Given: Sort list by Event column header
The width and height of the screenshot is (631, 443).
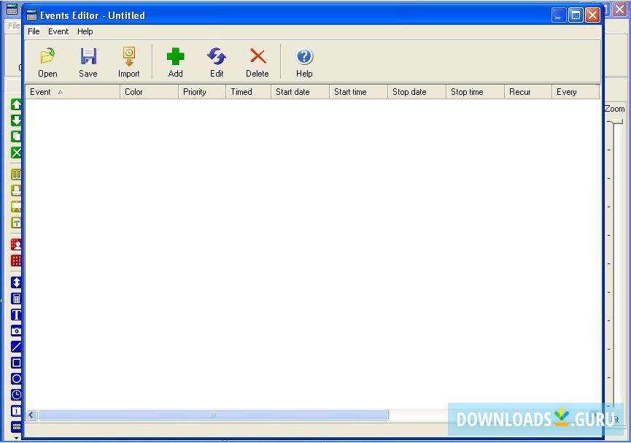Looking at the screenshot, I should 72,92.
